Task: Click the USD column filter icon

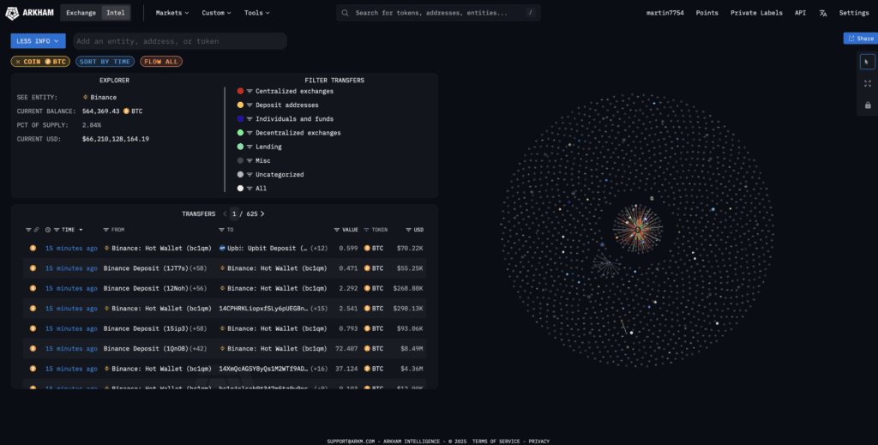Action: (x=408, y=230)
